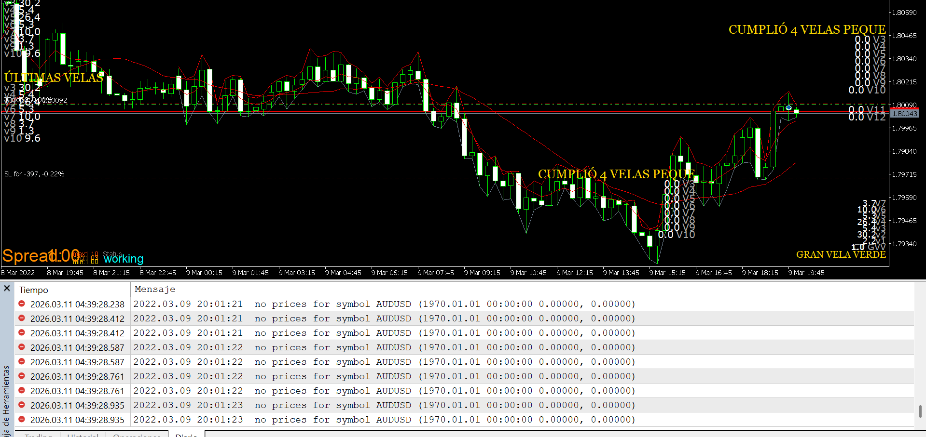Click time axis label 9 Mar 10:45

(x=528, y=273)
